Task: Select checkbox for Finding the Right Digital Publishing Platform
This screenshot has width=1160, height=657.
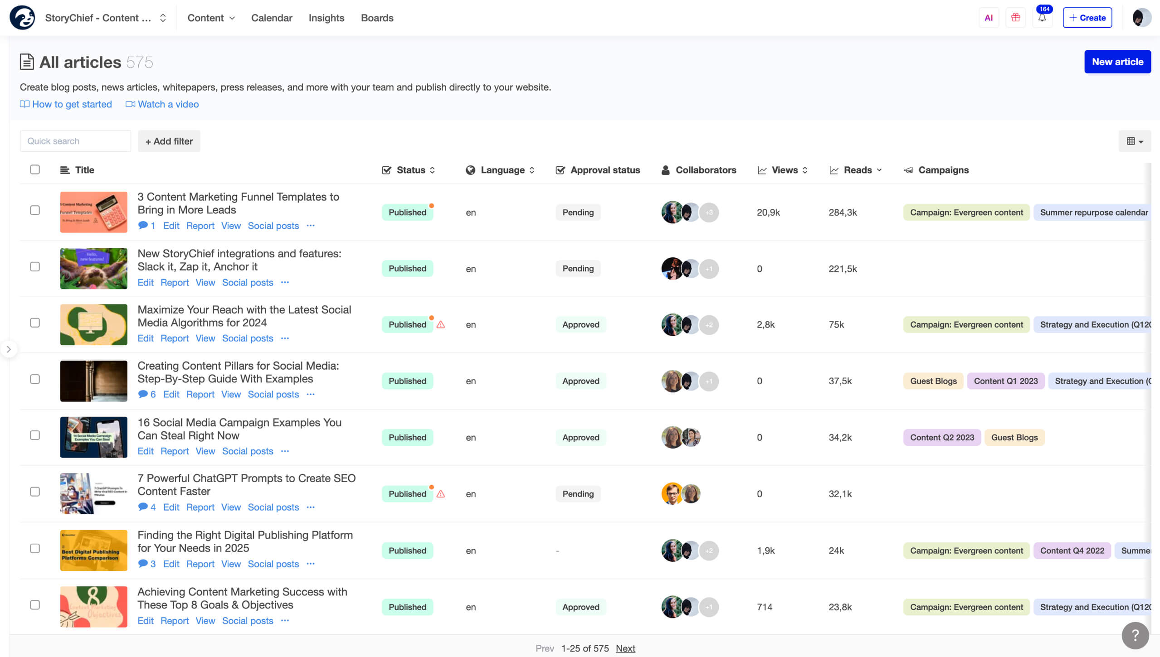Action: pos(35,548)
